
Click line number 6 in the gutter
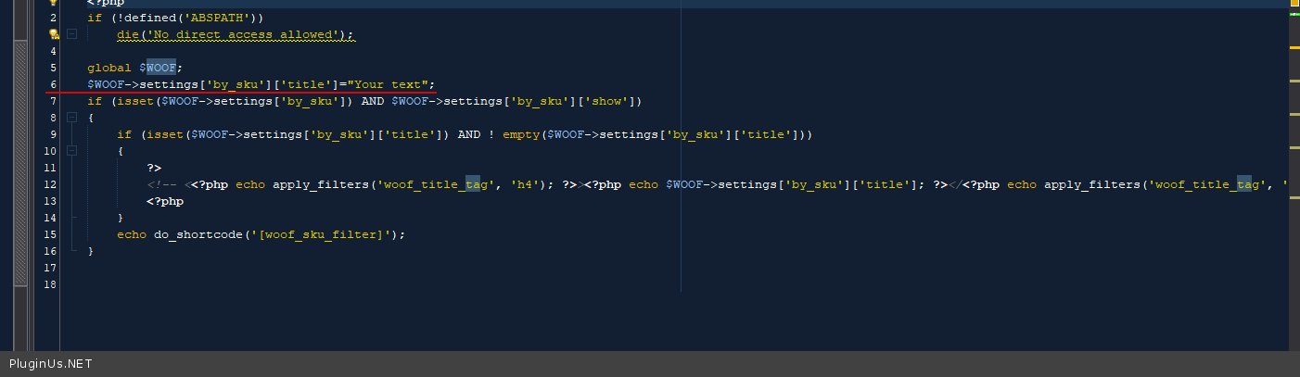click(x=53, y=84)
